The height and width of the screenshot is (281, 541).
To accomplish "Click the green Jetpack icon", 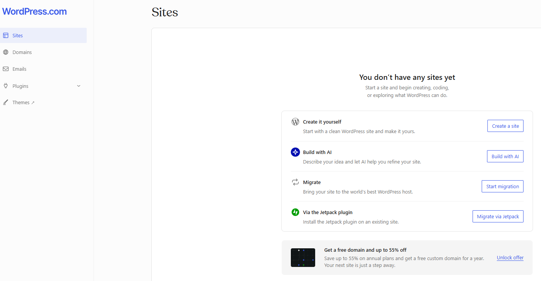I will pyautogui.click(x=295, y=212).
